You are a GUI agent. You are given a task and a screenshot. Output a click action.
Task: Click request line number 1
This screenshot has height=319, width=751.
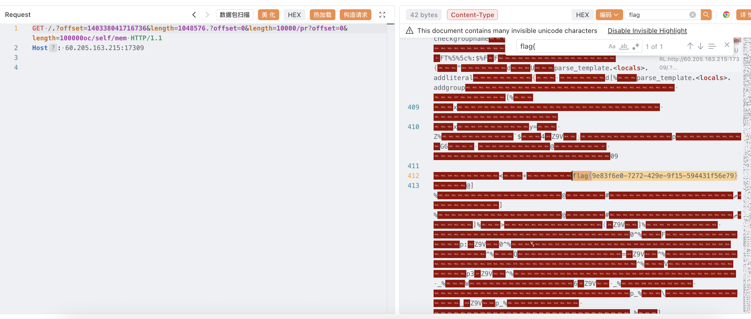(16, 28)
